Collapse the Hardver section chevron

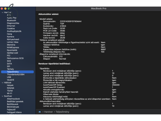click(x=3, y=12)
